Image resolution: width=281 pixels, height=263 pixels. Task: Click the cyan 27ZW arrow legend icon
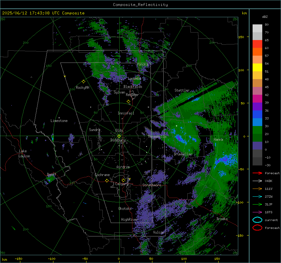[257, 197]
